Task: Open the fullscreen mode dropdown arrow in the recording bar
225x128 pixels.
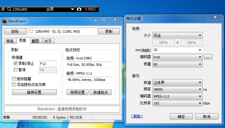Action: click(72, 9)
